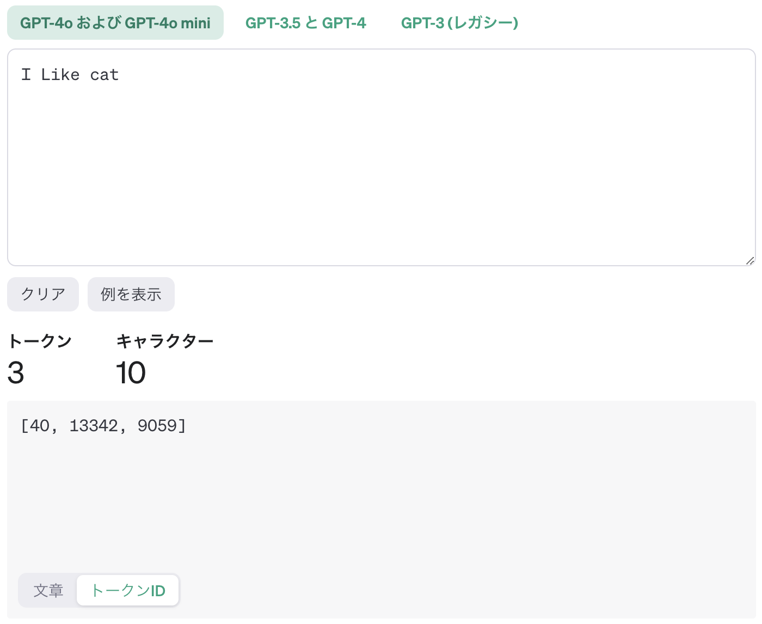The image size is (762, 624).
Task: Switch output view to 文章
Action: coord(48,590)
